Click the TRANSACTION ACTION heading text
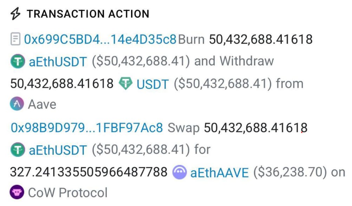 tap(88, 14)
